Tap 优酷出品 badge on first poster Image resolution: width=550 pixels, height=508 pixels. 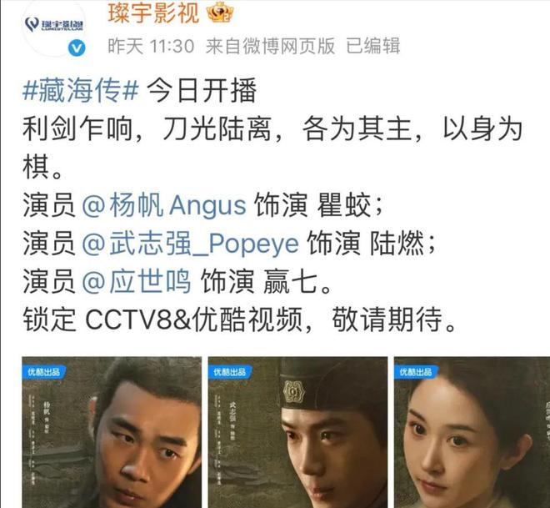43,372
